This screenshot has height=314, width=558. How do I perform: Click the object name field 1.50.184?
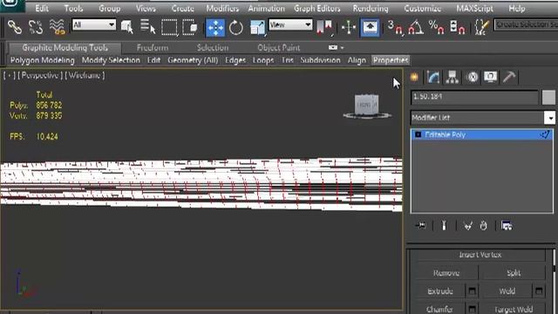474,97
